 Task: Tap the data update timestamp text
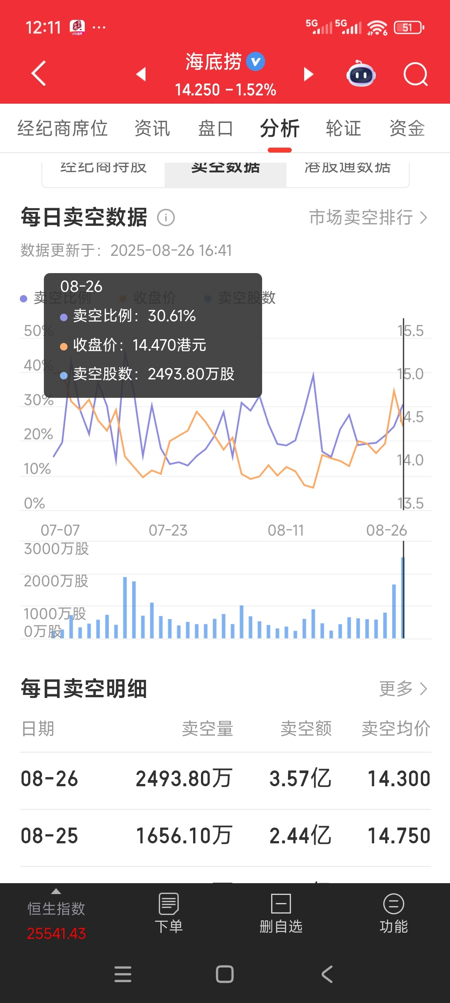[x=126, y=250]
